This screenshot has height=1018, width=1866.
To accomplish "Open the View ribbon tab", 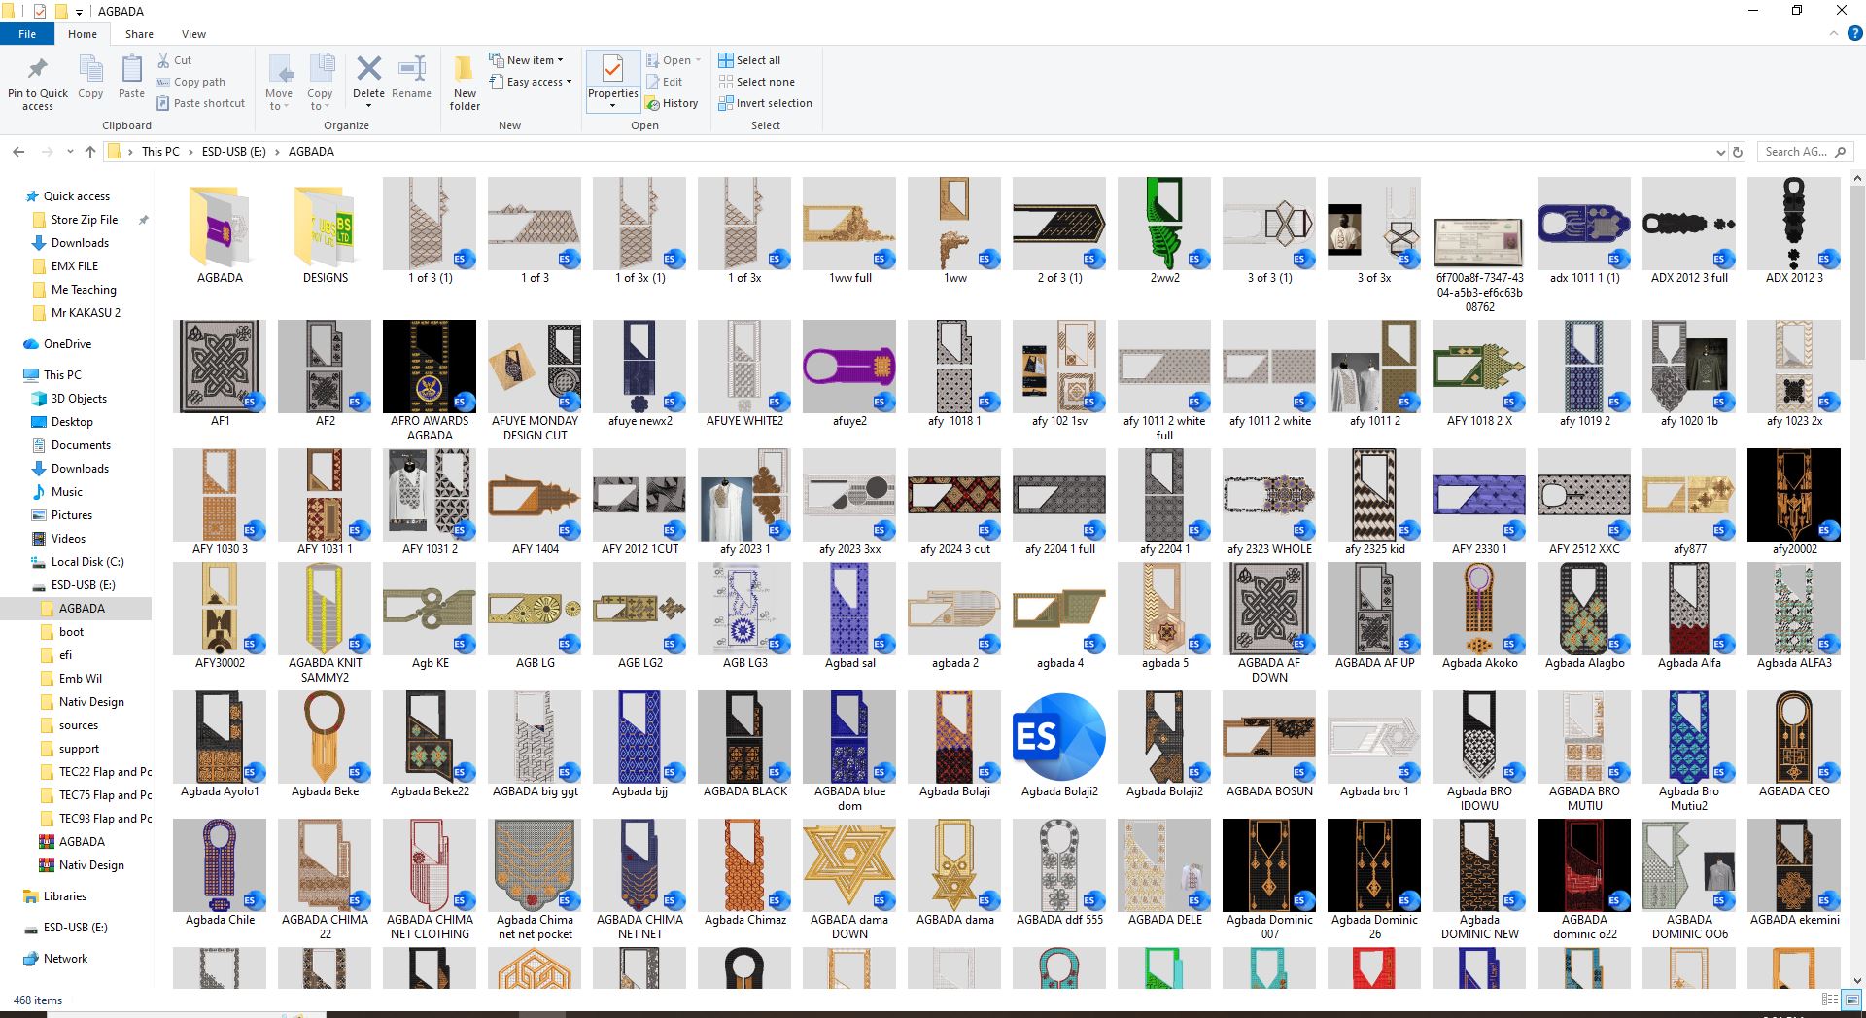I will (193, 34).
